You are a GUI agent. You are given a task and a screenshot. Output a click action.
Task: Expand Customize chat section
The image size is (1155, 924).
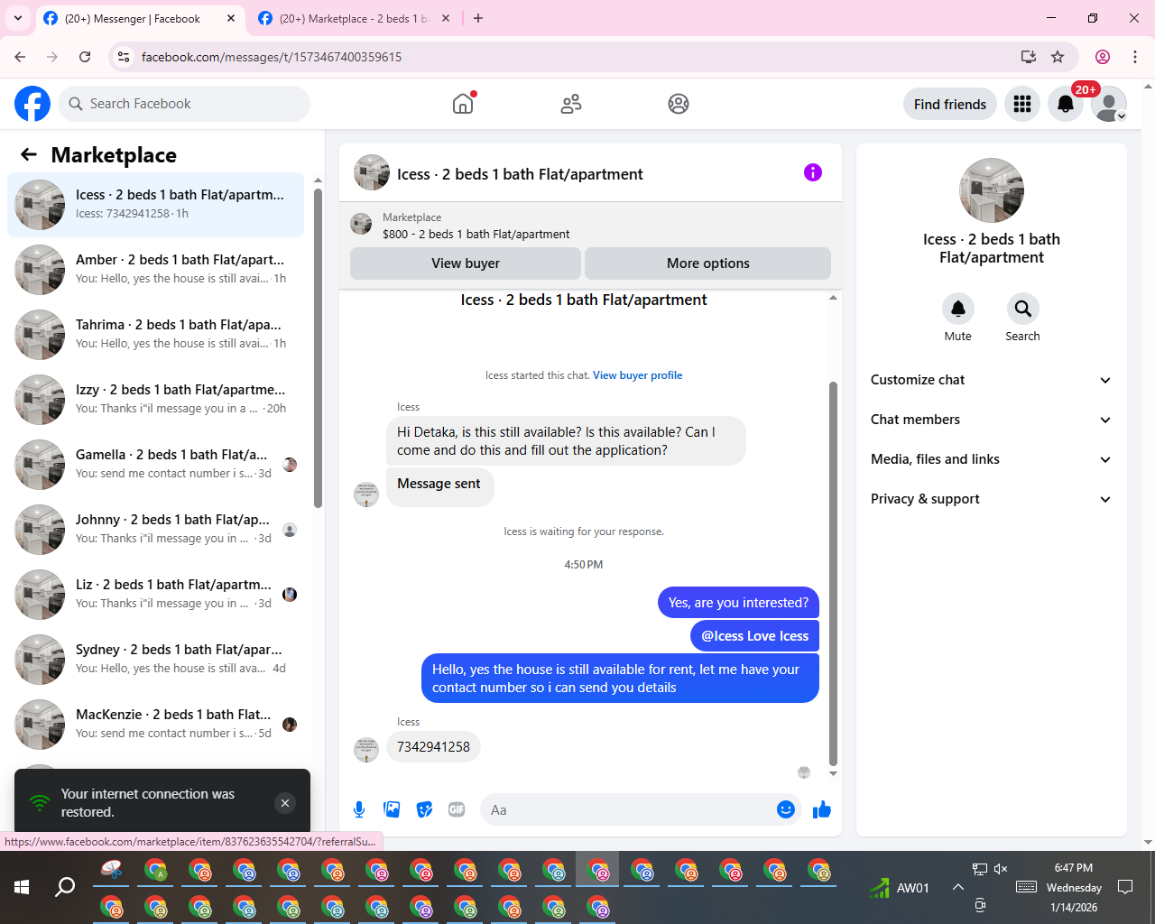click(x=991, y=380)
